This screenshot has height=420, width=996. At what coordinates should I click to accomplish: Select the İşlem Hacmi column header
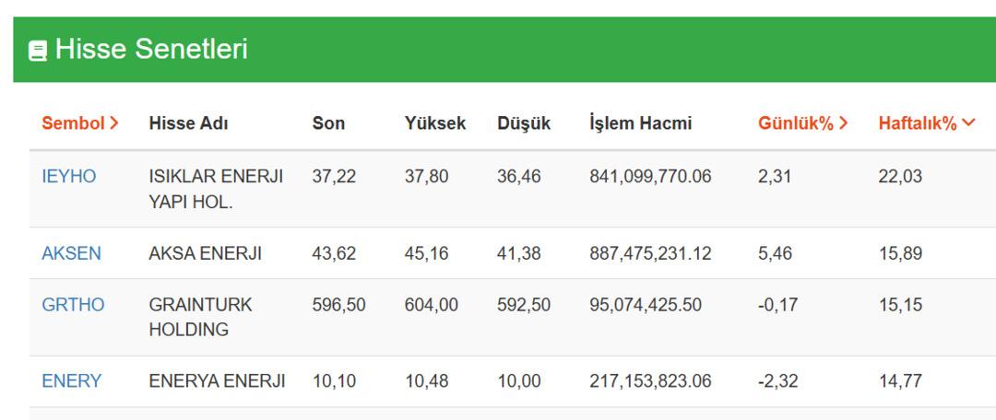pyautogui.click(x=640, y=123)
